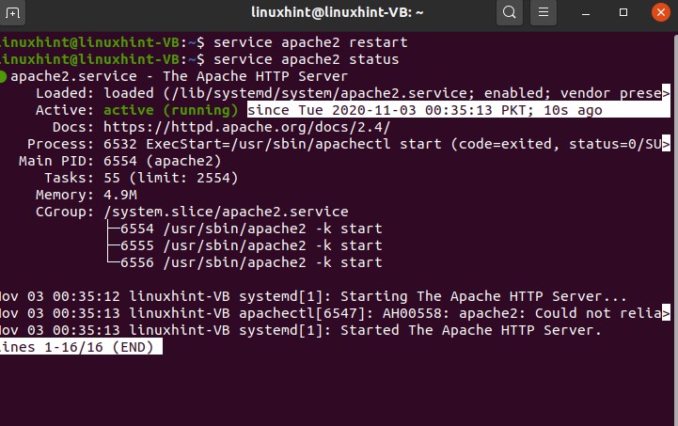Image resolution: width=678 pixels, height=426 pixels.
Task: Click the search magnifier icon
Action: (510, 13)
